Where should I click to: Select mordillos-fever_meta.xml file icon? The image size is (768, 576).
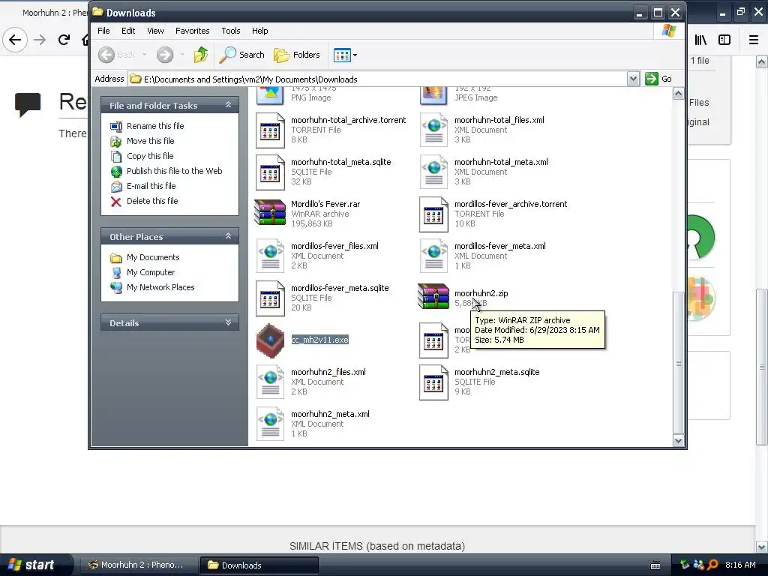tap(434, 256)
